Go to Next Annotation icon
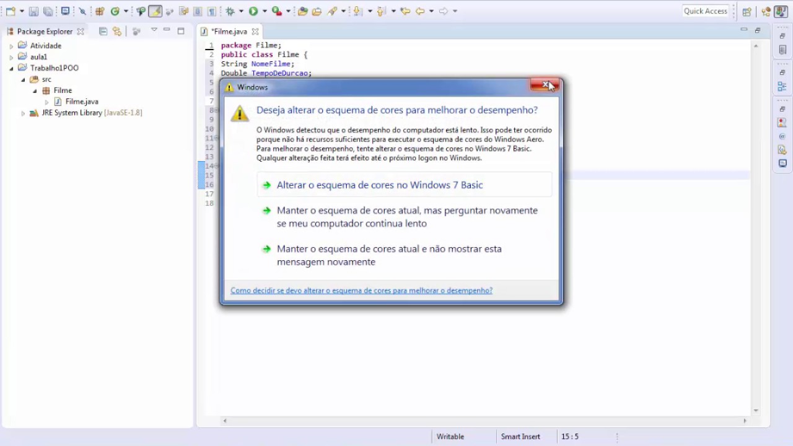 pos(357,11)
